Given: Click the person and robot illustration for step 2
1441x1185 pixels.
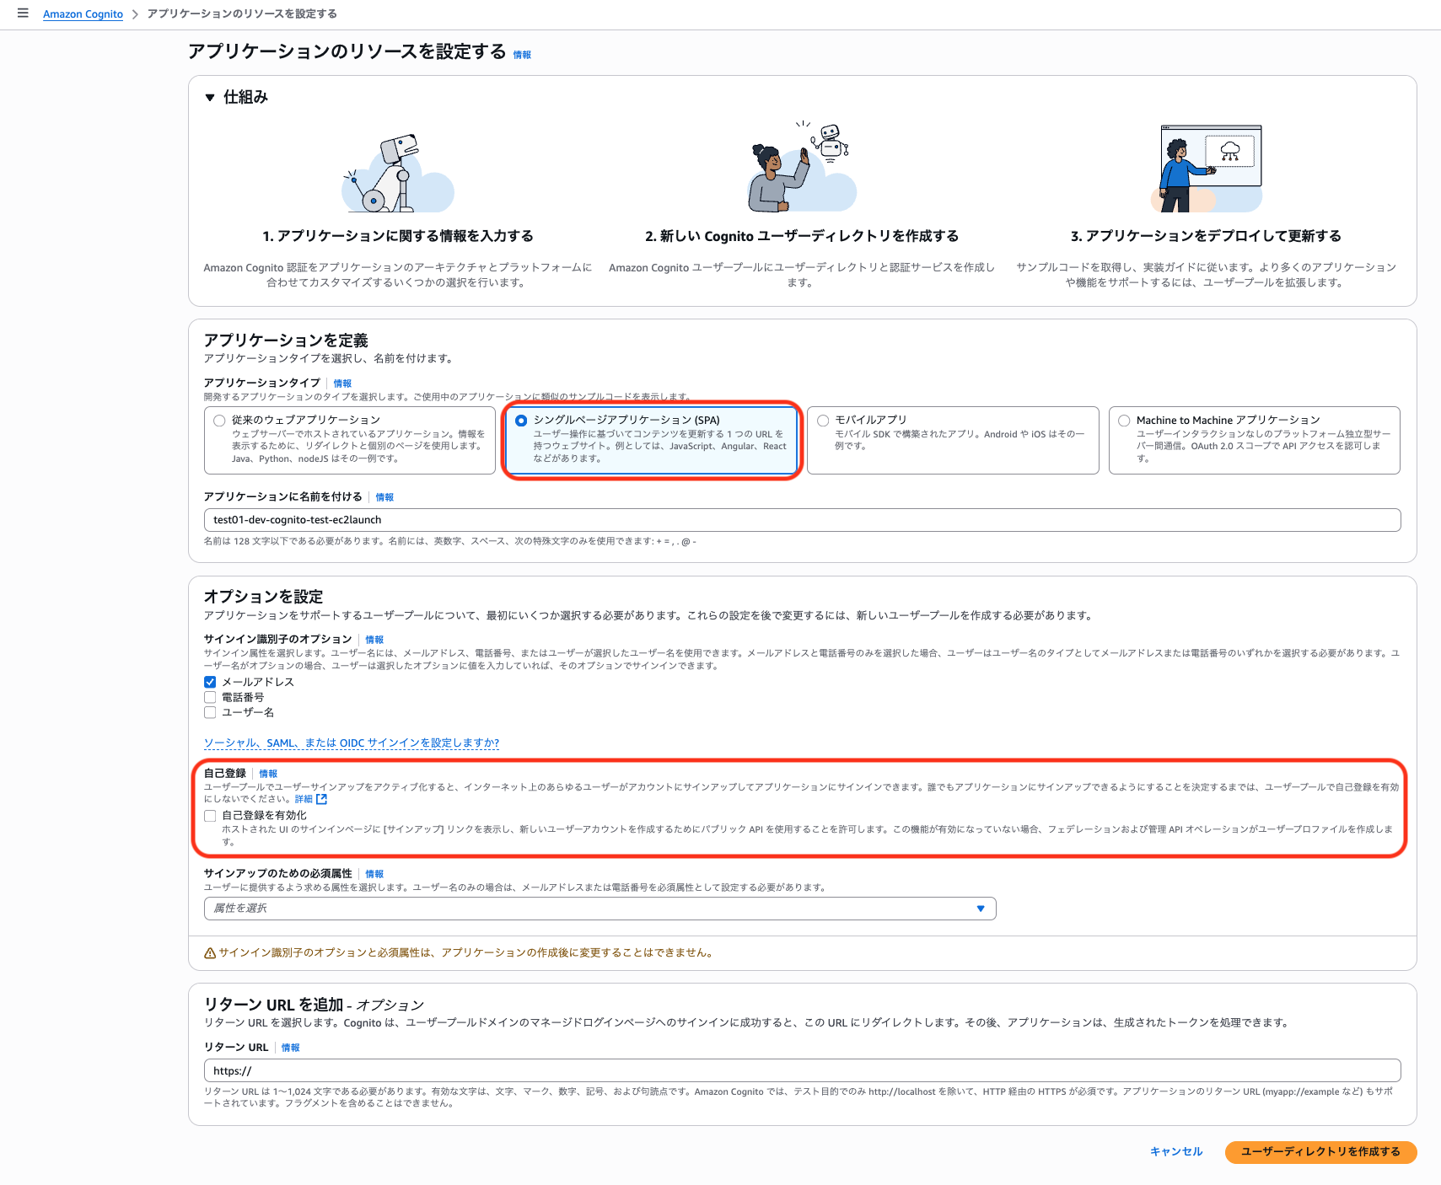Looking at the screenshot, I should coord(802,166).
